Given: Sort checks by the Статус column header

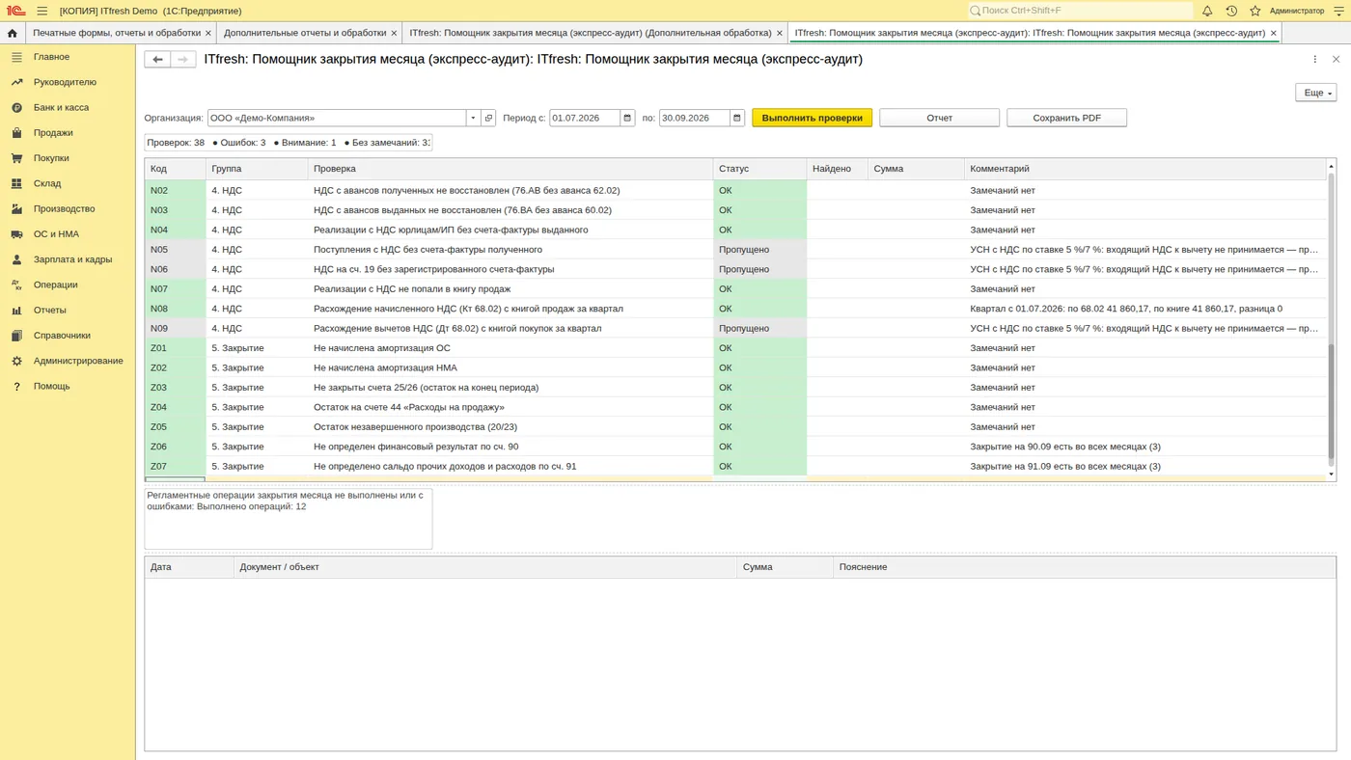Looking at the screenshot, I should tap(759, 169).
